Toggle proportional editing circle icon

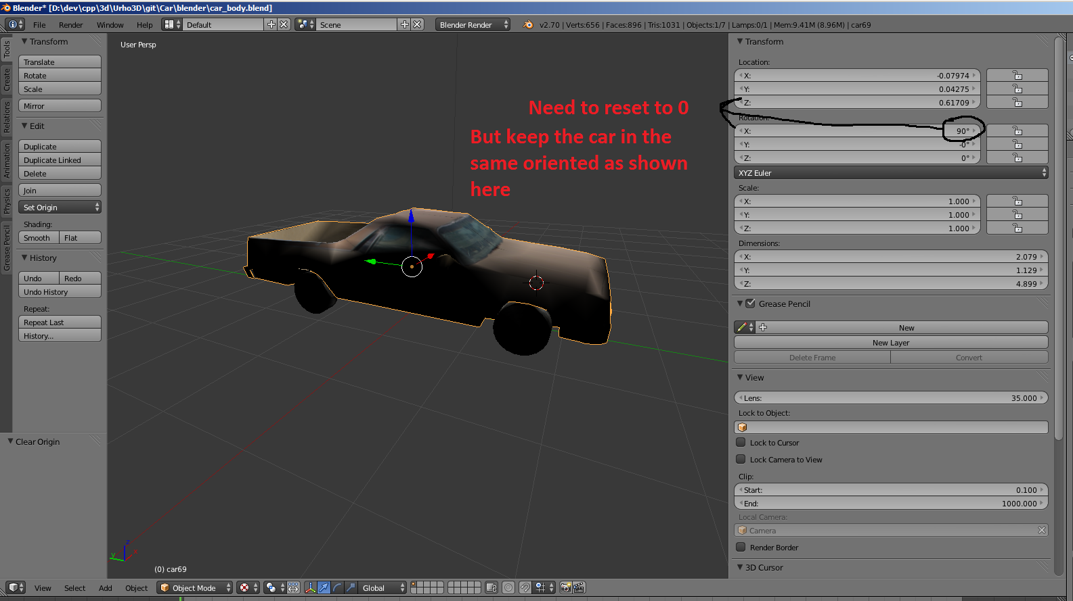[508, 587]
